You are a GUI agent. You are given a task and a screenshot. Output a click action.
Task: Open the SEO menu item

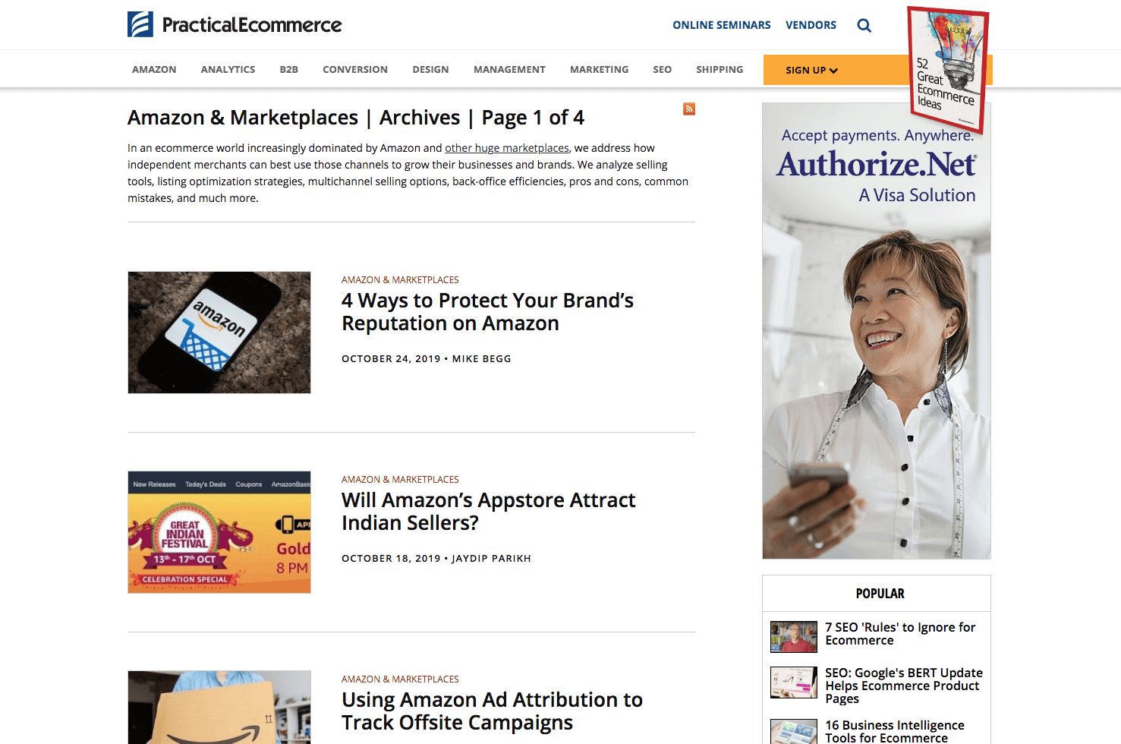(662, 69)
